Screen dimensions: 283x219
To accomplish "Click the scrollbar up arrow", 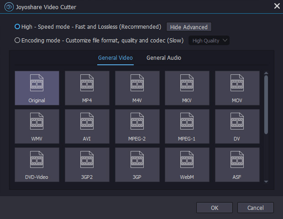I will point(266,73).
